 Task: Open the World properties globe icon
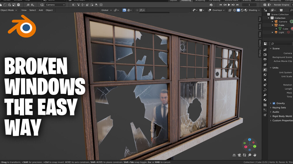(x=265, y=75)
